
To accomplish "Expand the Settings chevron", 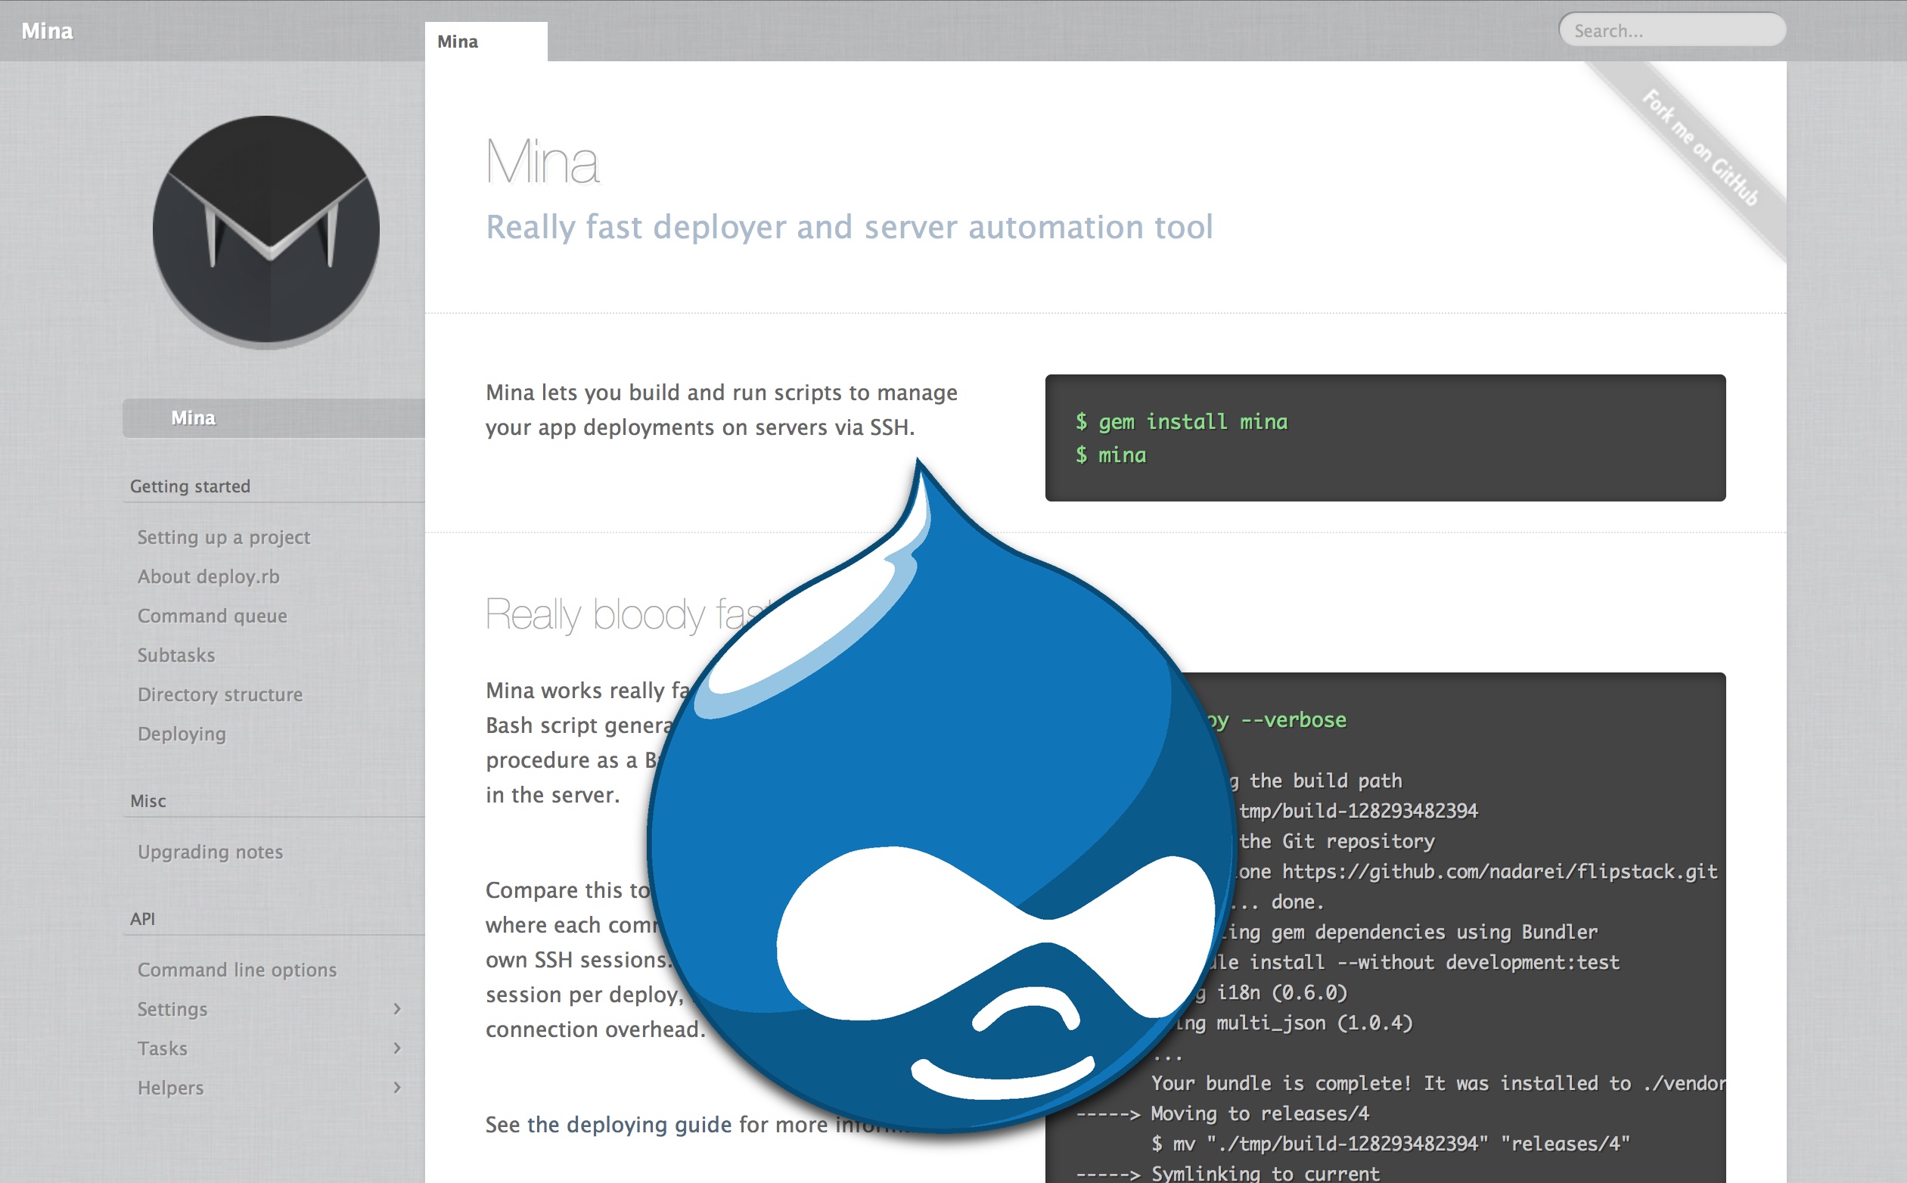I will (x=396, y=1008).
